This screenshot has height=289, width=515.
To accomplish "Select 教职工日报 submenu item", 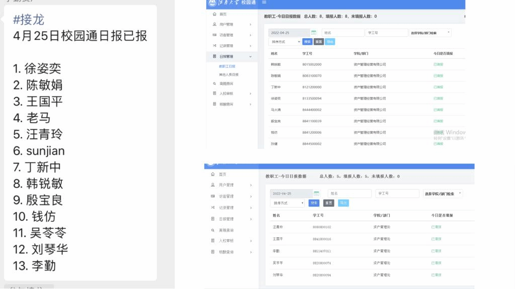I will click(227, 66).
